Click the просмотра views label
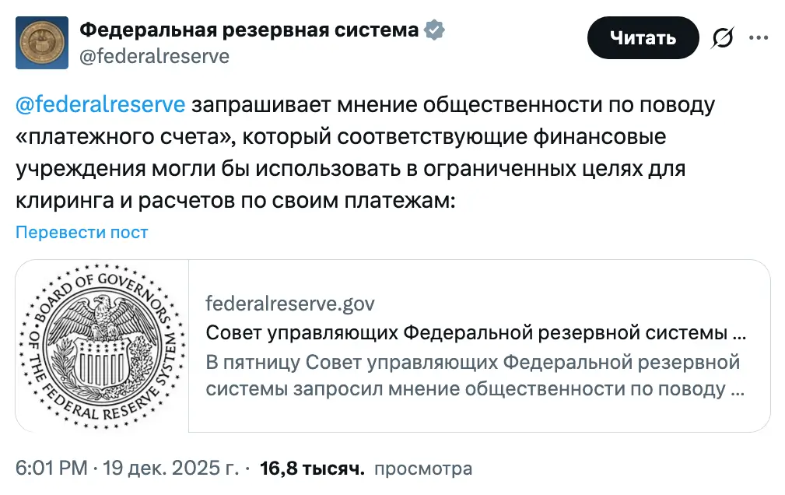 coord(422,469)
